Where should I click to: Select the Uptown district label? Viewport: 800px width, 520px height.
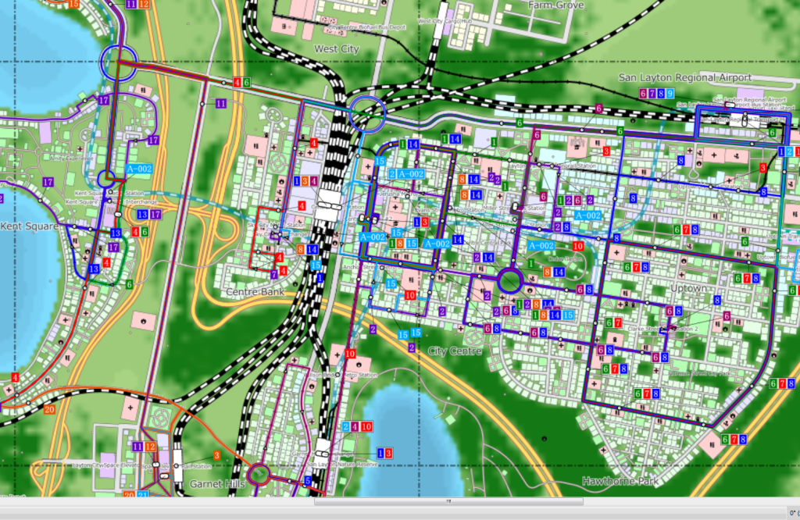pos(688,288)
